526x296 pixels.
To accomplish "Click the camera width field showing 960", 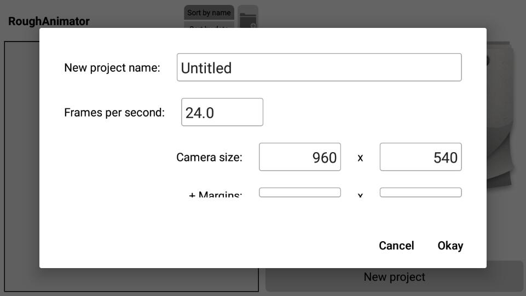I will click(299, 157).
